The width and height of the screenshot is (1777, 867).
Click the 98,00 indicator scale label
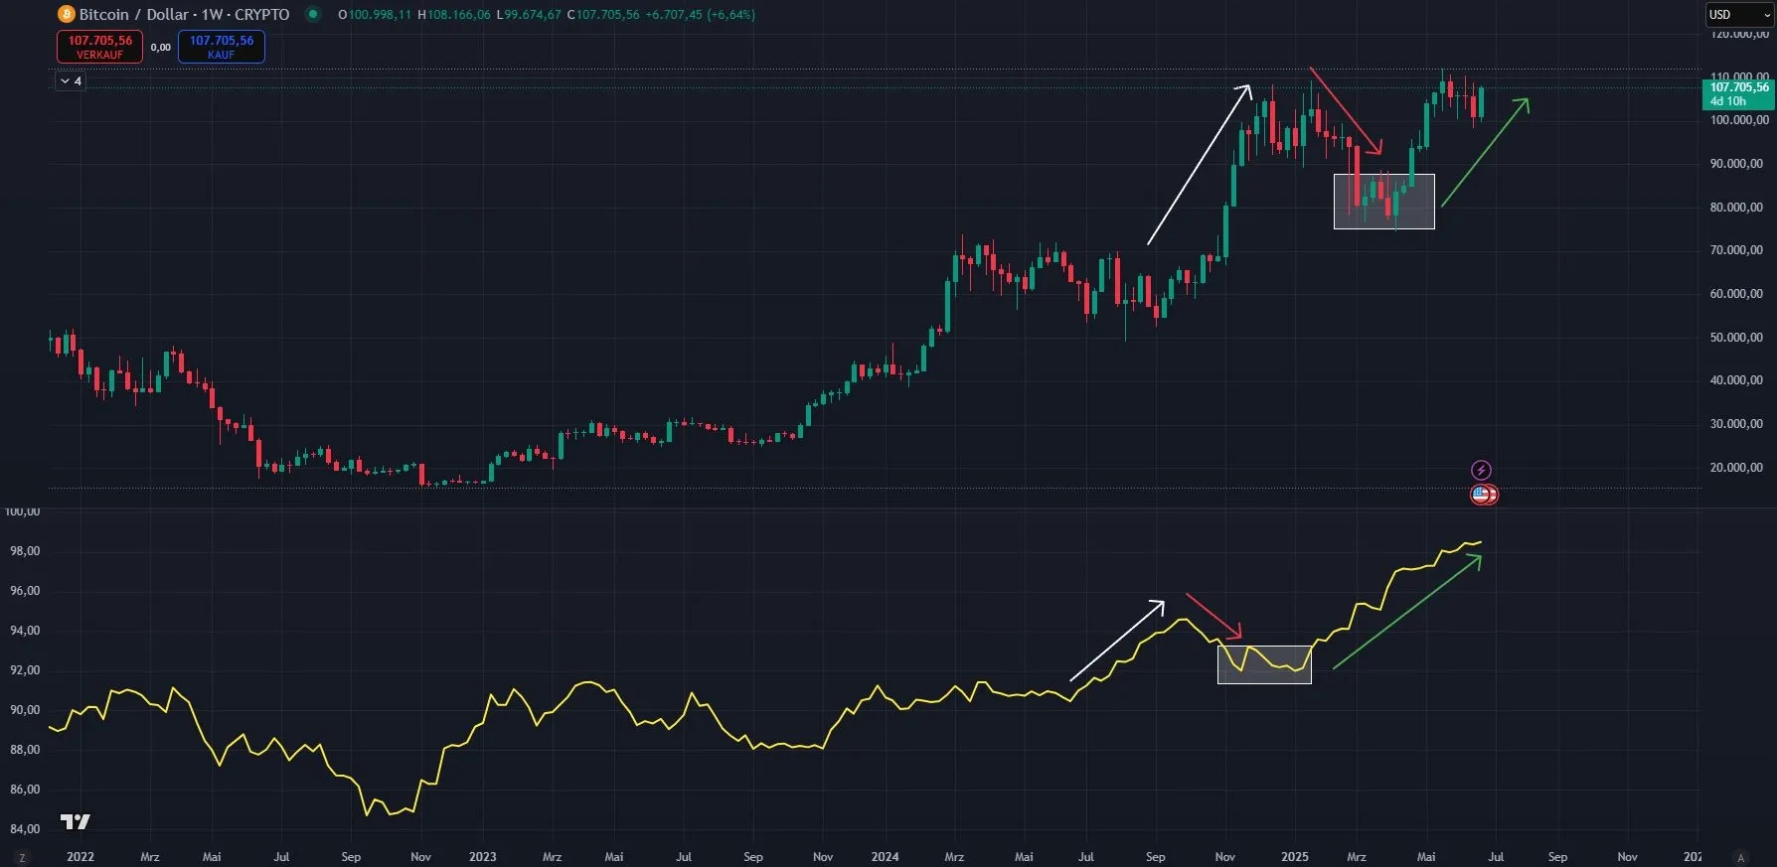pos(25,551)
